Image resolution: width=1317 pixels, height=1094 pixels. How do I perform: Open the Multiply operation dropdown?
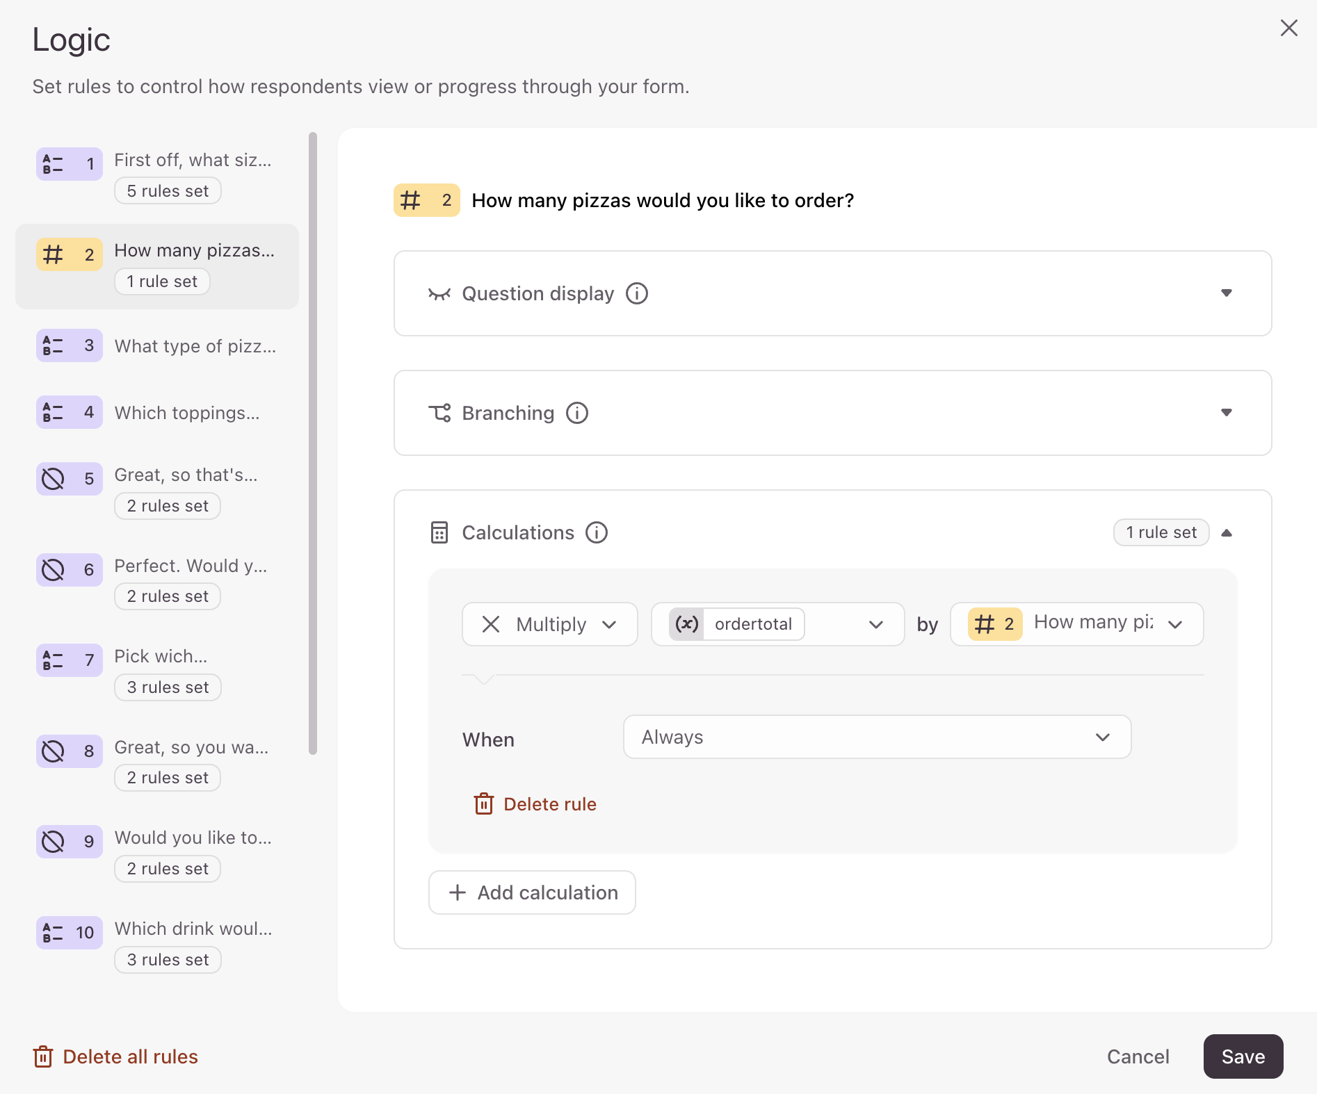(550, 624)
